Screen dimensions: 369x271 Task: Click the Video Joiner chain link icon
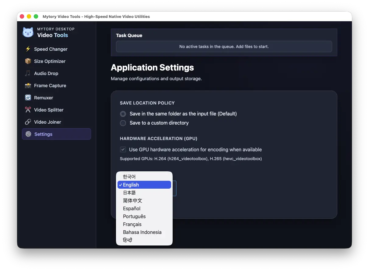click(x=28, y=122)
